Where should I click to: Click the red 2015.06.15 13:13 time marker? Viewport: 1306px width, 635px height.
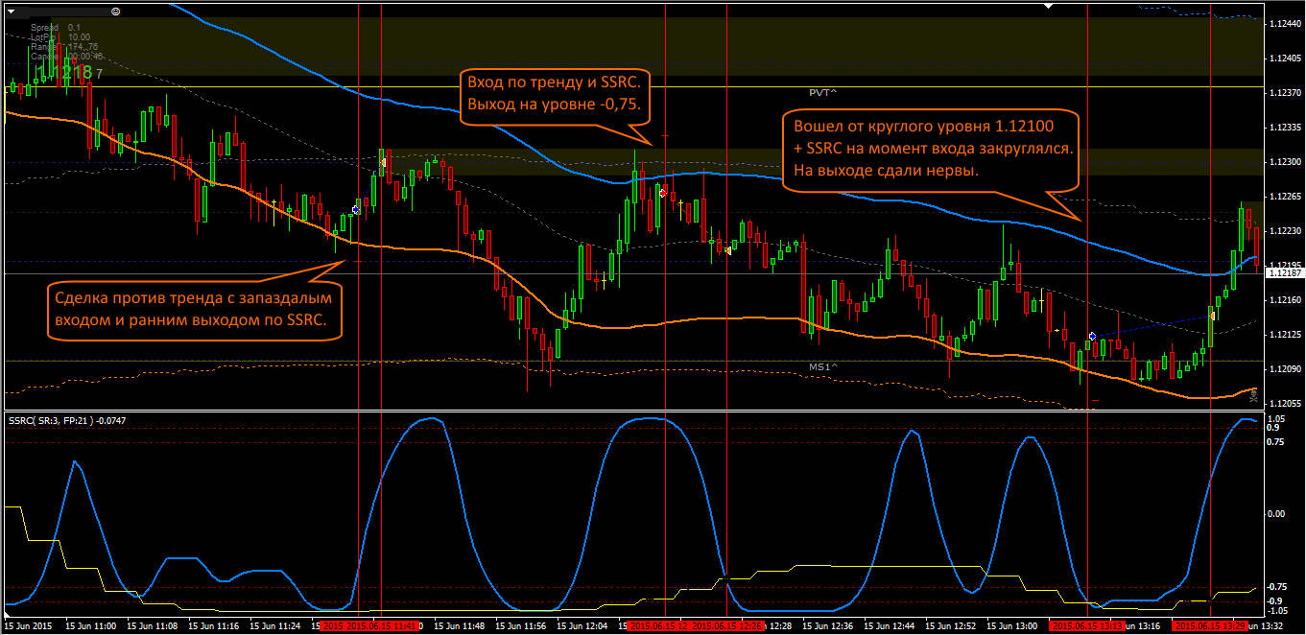pyautogui.click(x=1089, y=625)
